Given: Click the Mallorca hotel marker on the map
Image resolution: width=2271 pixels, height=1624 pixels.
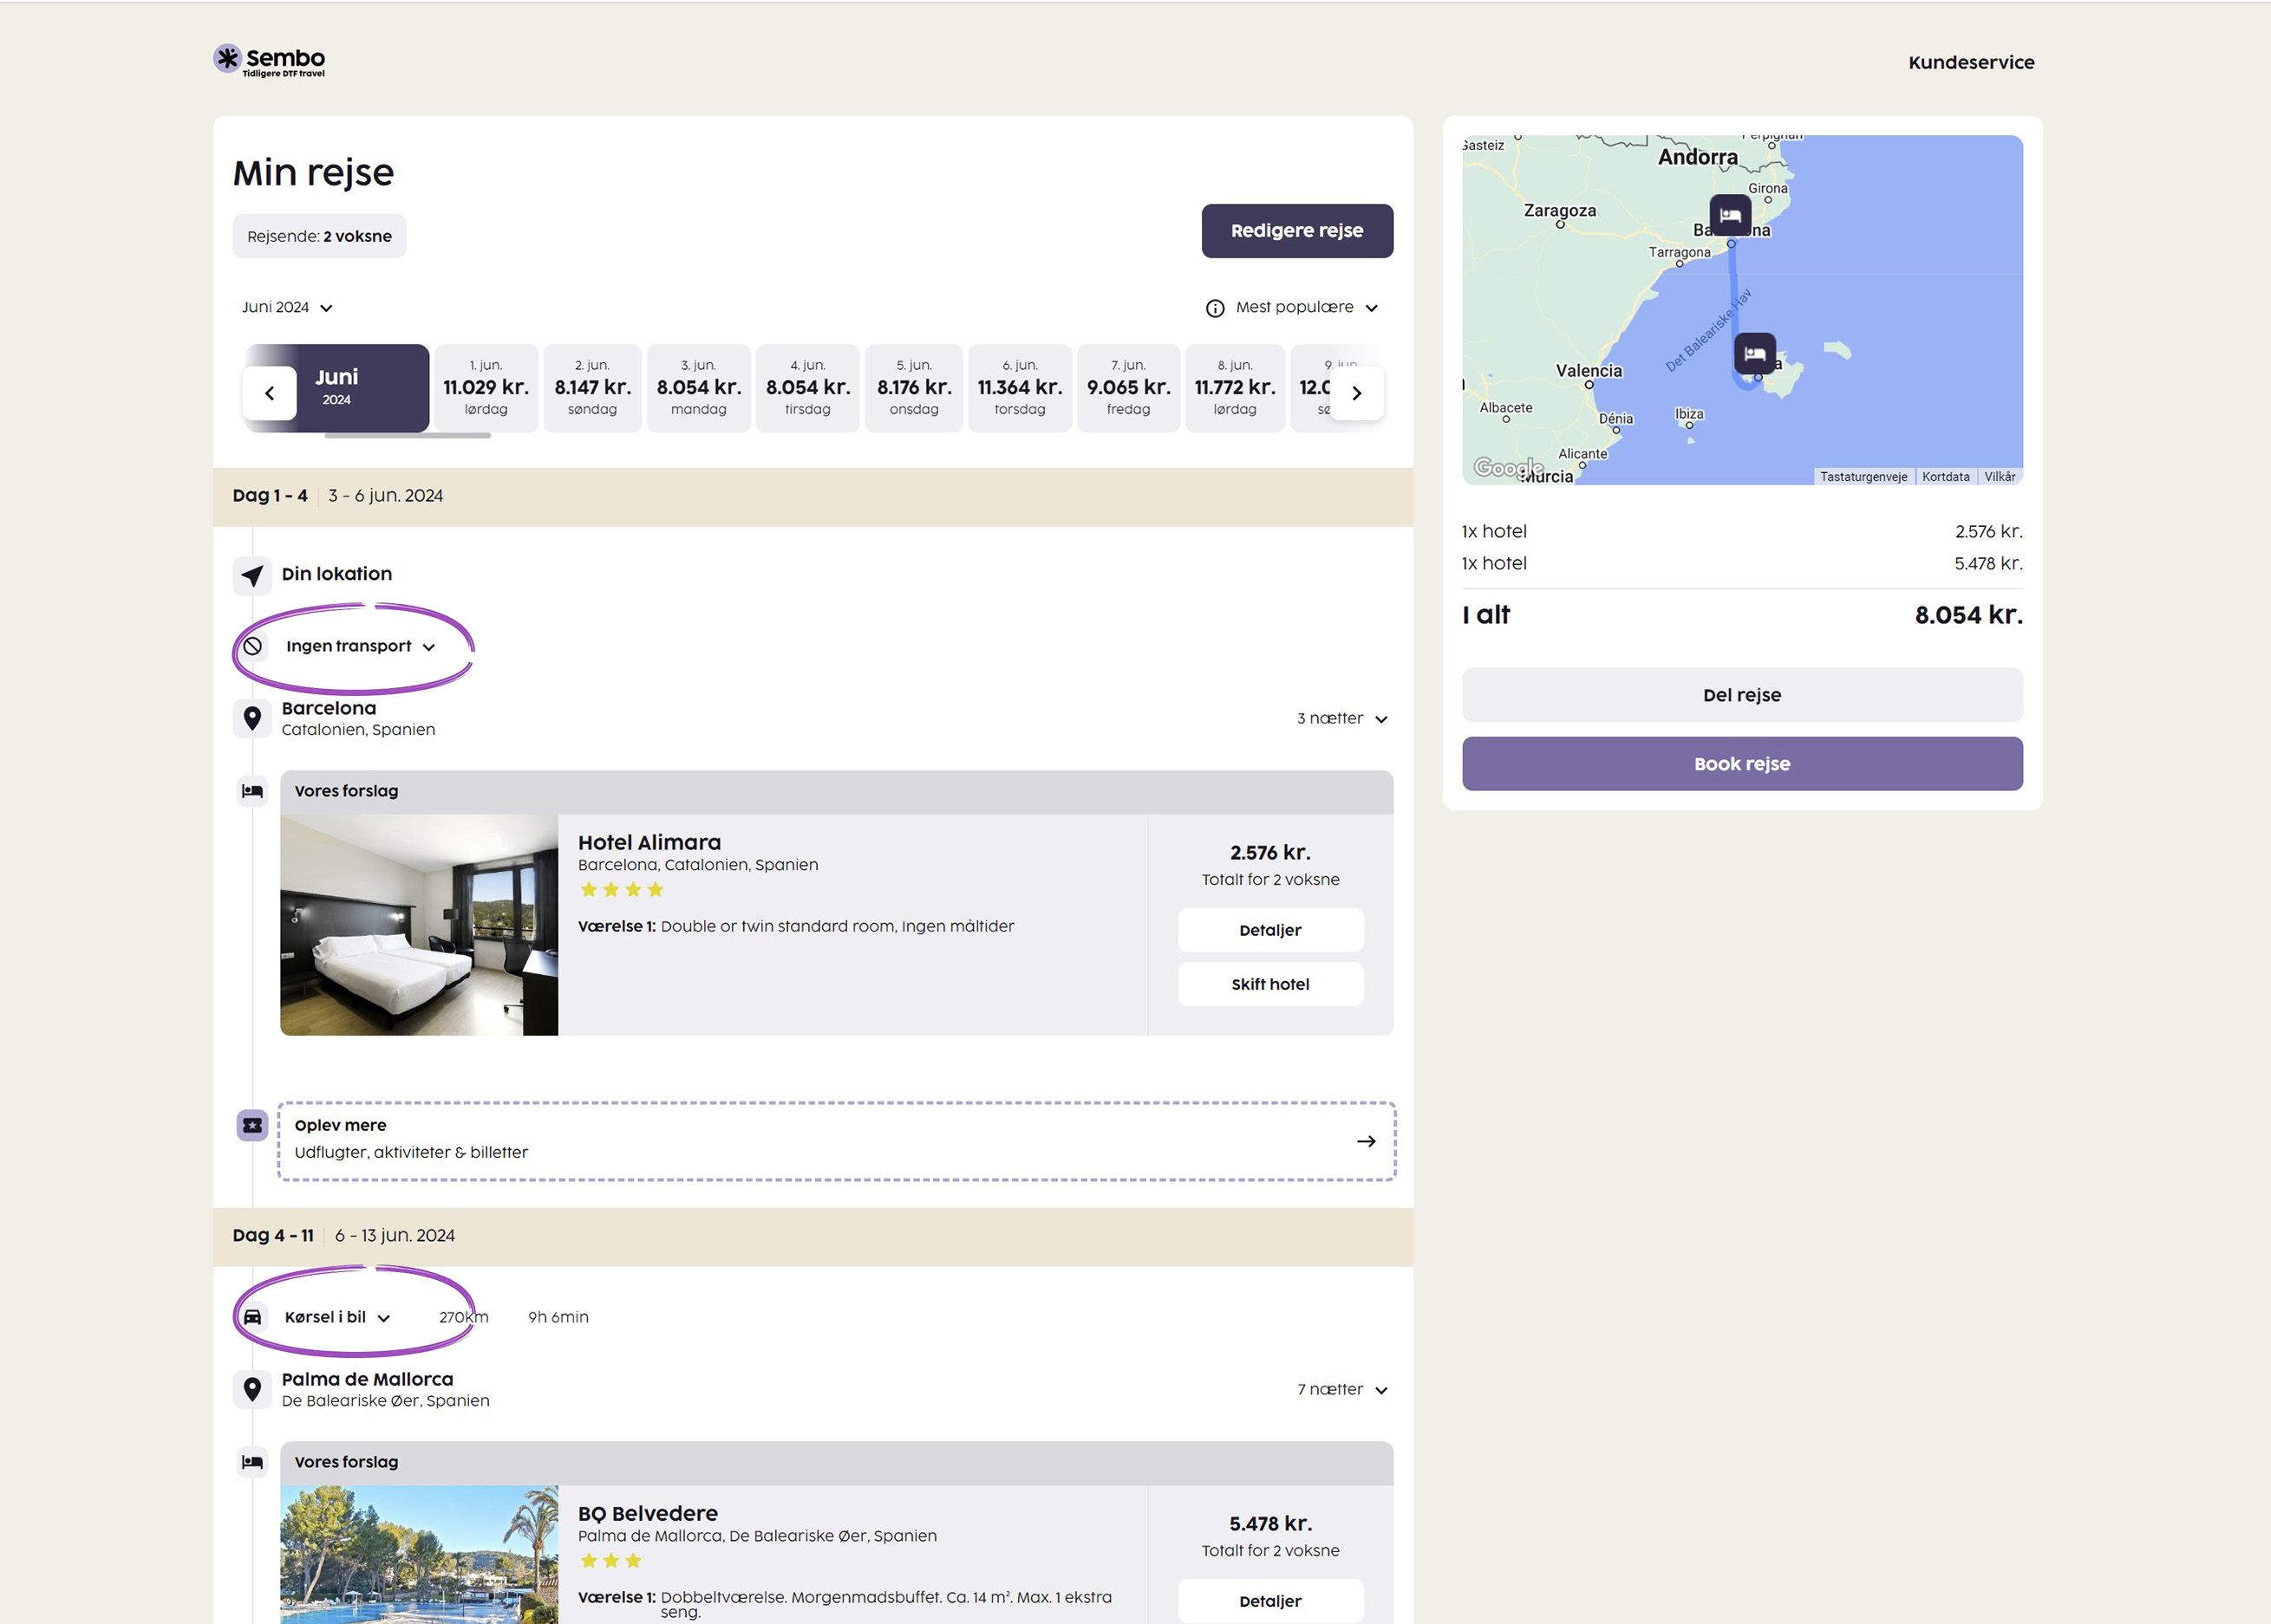Looking at the screenshot, I should (1754, 354).
